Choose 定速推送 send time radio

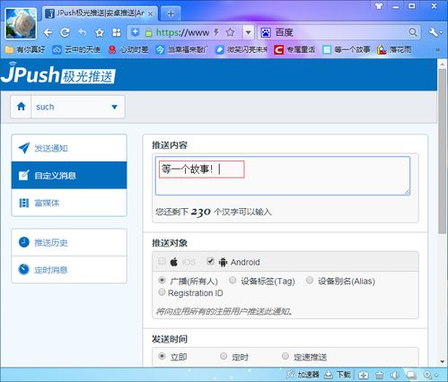285,356
